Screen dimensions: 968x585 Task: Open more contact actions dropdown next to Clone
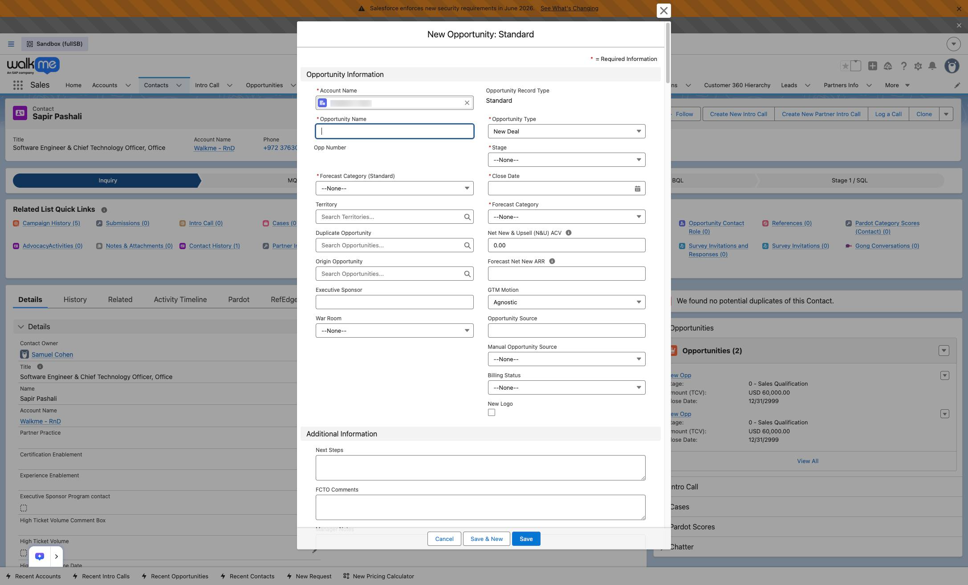tap(946, 114)
